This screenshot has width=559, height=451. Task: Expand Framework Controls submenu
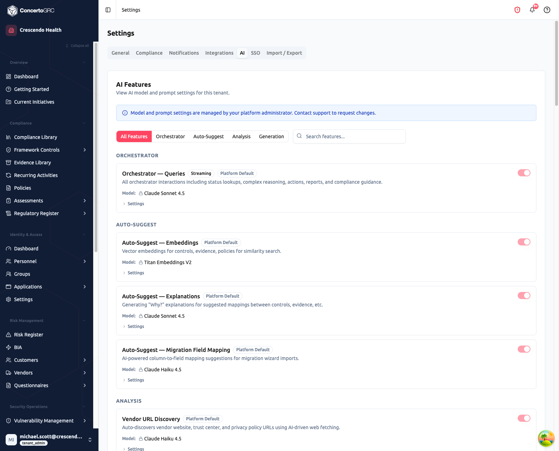(85, 150)
